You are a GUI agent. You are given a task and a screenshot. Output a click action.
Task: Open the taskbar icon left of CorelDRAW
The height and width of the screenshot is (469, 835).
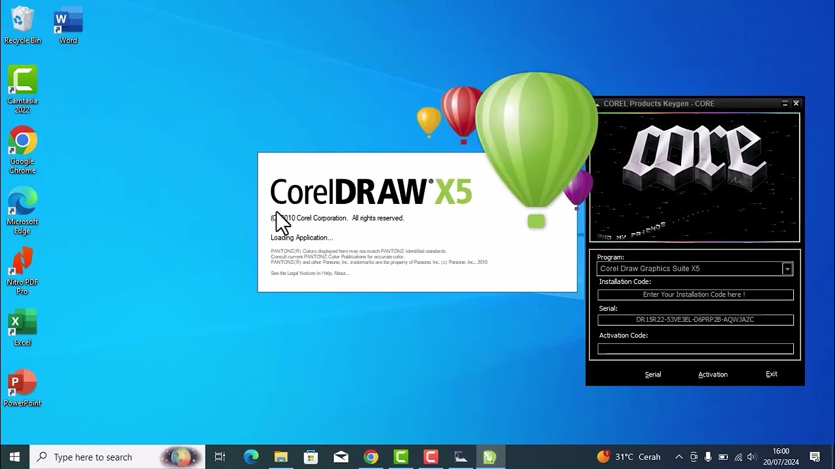point(461,457)
